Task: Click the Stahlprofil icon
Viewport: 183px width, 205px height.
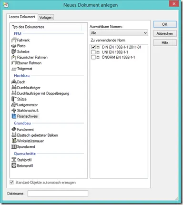Action: tap(14, 160)
